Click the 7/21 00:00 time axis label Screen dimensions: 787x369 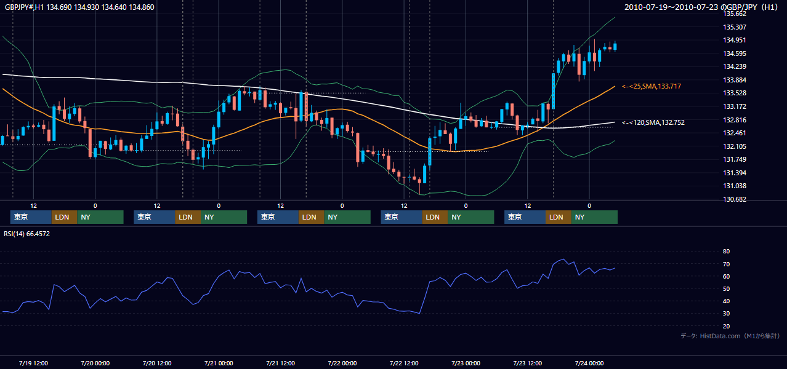[x=219, y=363]
